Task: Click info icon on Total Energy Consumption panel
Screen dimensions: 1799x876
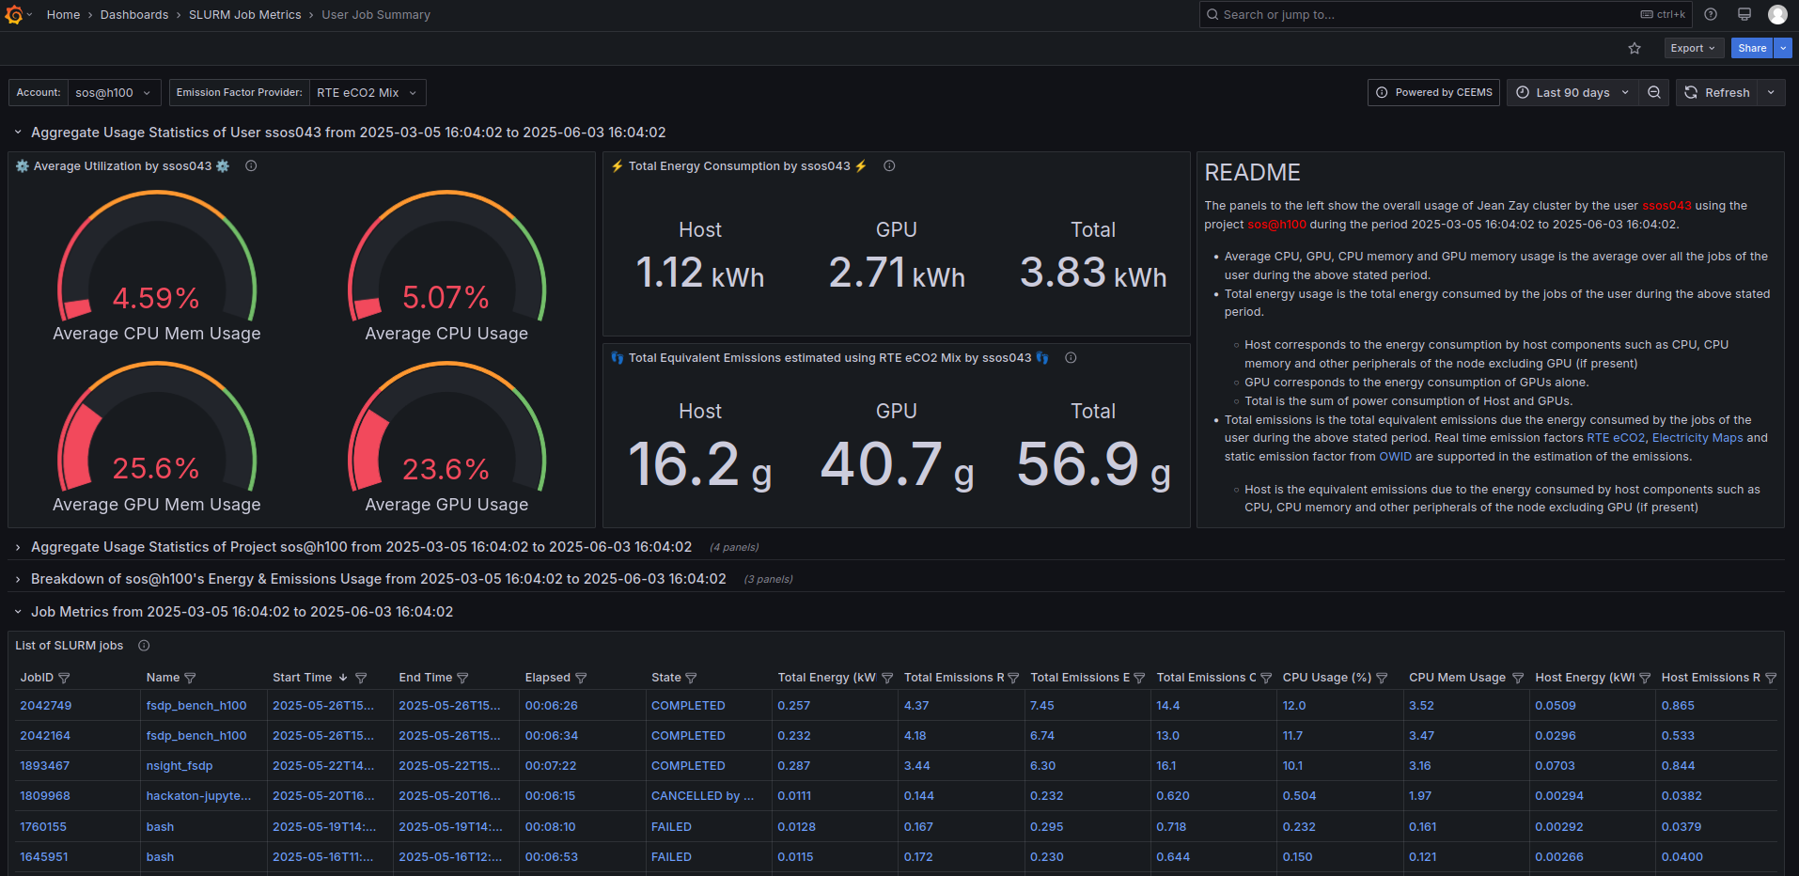Action: tap(889, 165)
